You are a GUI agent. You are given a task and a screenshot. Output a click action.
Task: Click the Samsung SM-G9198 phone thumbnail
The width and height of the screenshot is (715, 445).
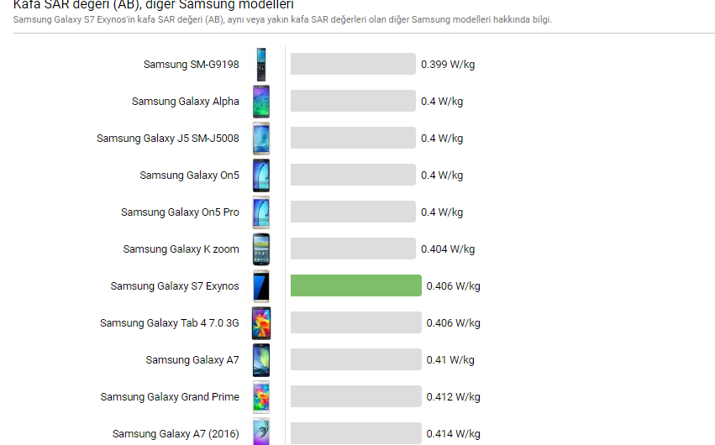261,65
